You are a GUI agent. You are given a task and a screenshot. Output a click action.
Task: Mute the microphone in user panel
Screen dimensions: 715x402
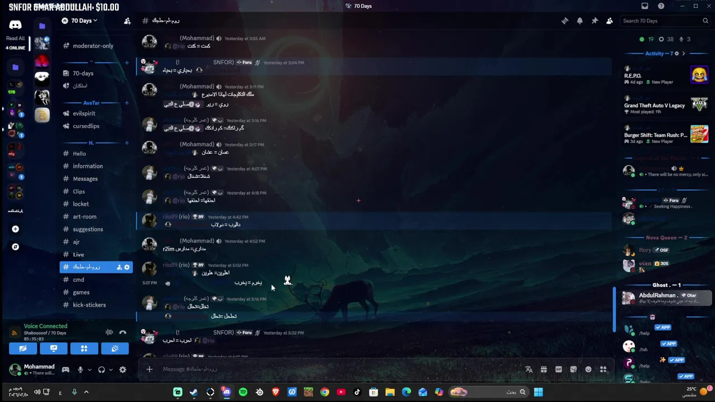(80, 370)
